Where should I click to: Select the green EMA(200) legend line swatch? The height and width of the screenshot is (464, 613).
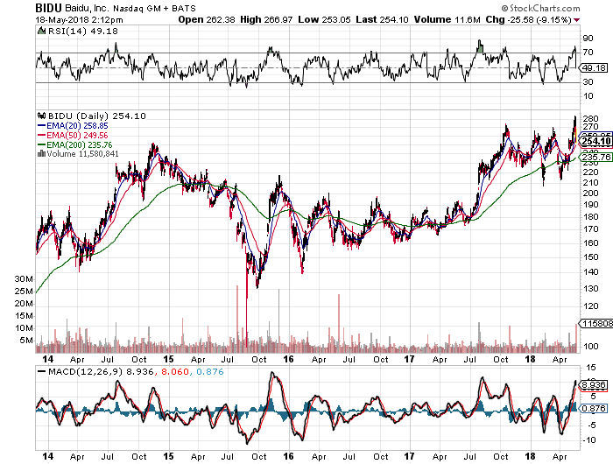click(x=41, y=144)
